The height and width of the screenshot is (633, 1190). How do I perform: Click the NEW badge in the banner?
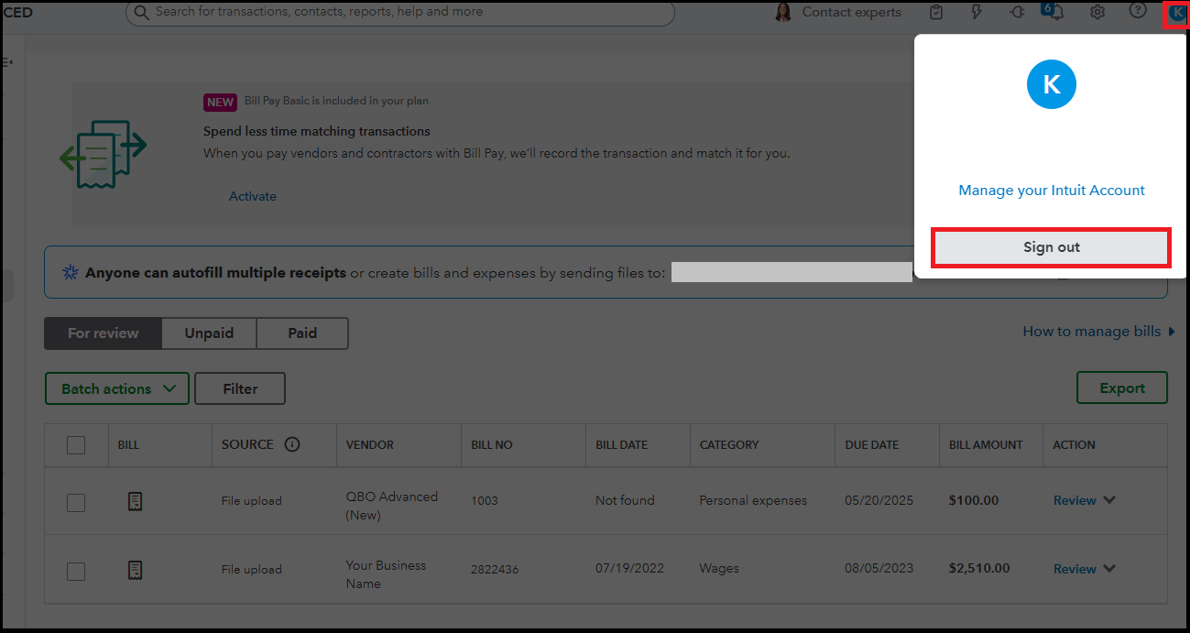pos(220,102)
